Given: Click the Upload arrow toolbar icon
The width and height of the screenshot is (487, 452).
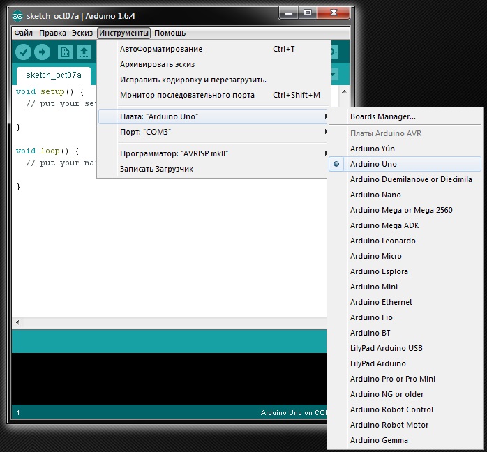Looking at the screenshot, I should 43,52.
